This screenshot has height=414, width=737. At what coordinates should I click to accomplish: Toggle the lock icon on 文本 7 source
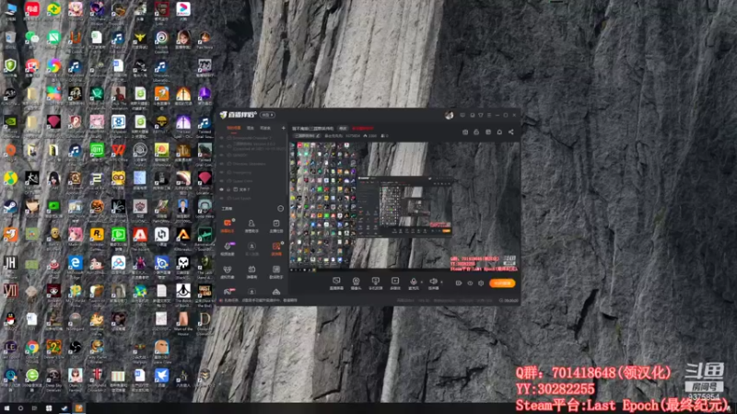pyautogui.click(x=228, y=190)
